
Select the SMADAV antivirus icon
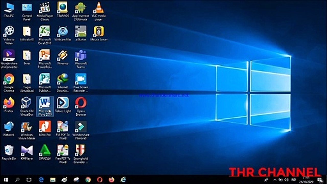pos(45,152)
